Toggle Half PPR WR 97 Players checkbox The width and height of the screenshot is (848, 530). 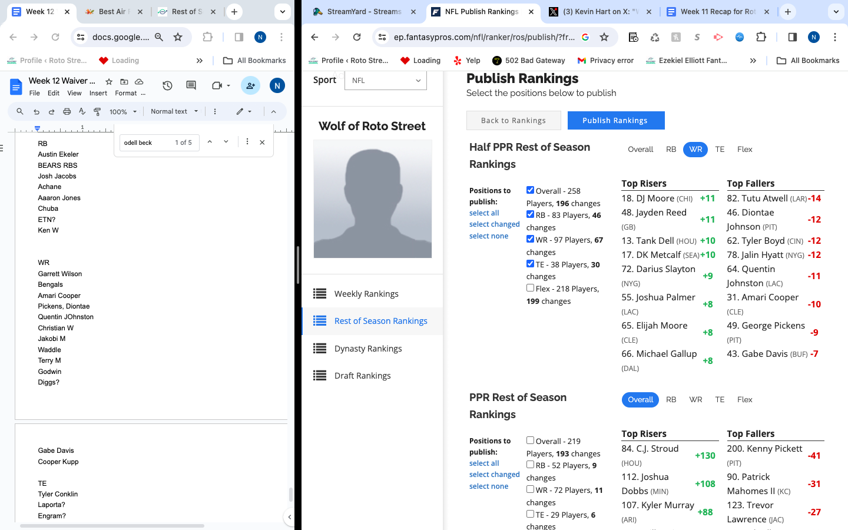530,239
